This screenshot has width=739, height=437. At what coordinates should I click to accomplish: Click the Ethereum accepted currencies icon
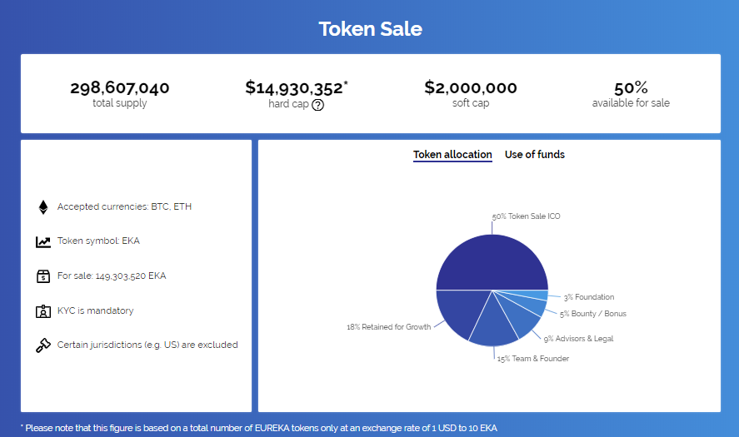coord(43,207)
